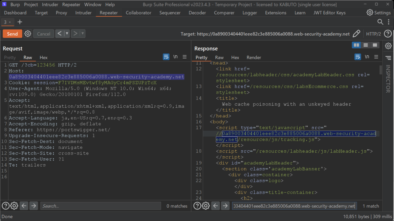Click the highlighted Host header value
394x221 pixels.
97,77
